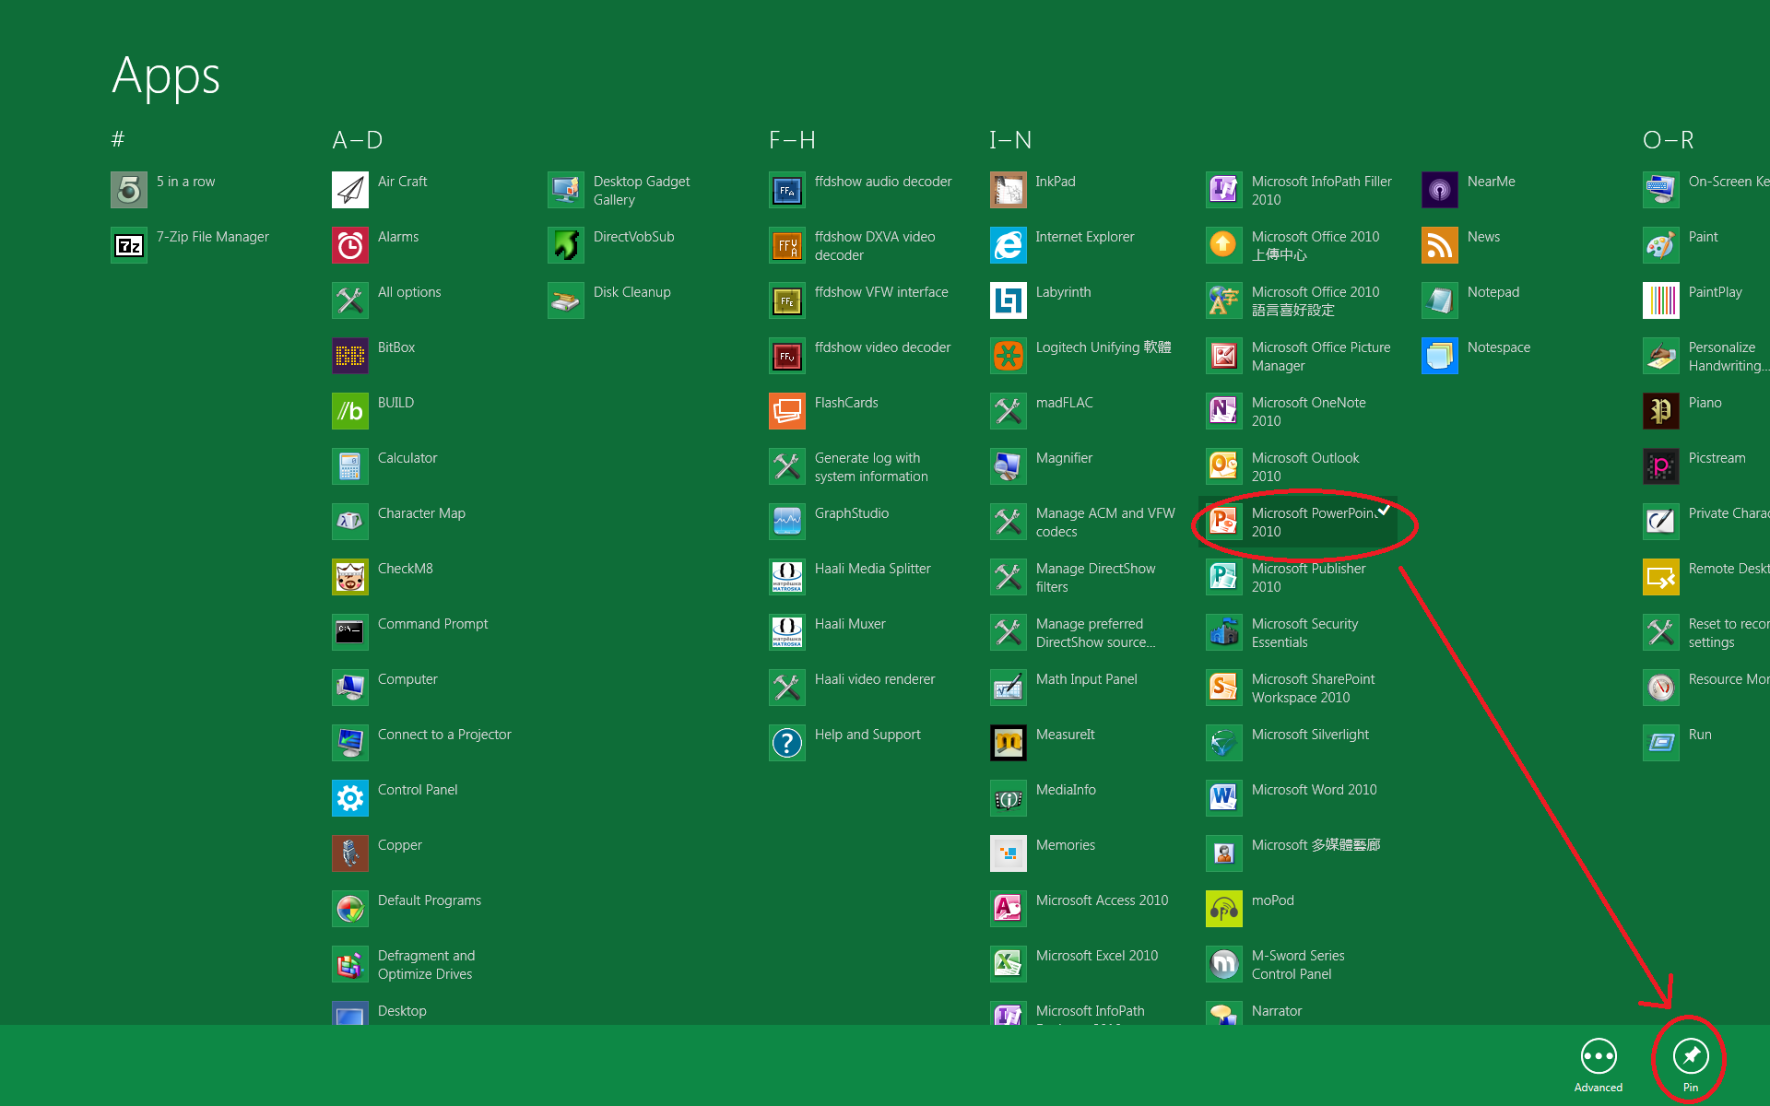This screenshot has height=1106, width=1770.
Task: Open the Narrator label
Action: click(1277, 1011)
